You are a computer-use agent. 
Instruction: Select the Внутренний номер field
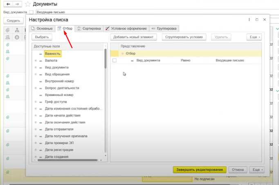(x=59, y=81)
